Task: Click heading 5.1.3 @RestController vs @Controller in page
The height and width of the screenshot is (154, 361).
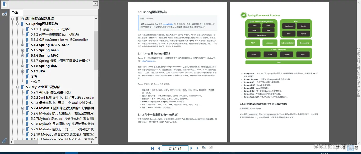Action: (263, 104)
